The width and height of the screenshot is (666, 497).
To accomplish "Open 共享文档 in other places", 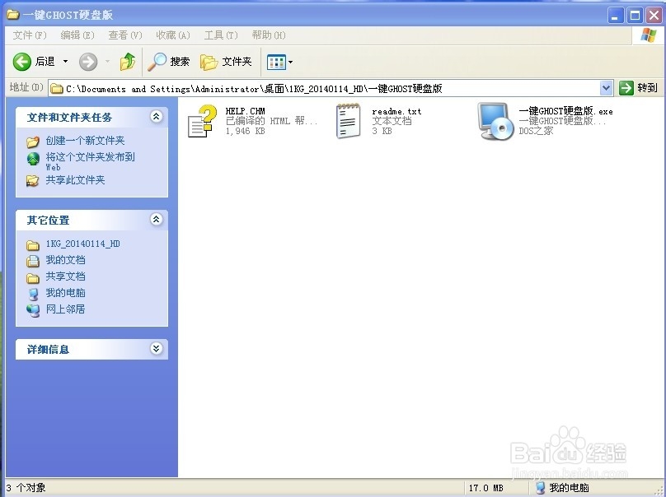I will (65, 276).
